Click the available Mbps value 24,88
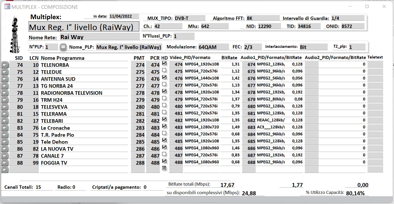 tap(249, 193)
